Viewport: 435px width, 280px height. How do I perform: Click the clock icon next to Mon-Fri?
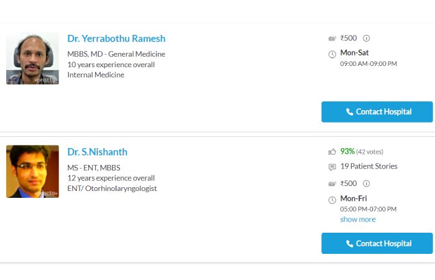pos(332,200)
